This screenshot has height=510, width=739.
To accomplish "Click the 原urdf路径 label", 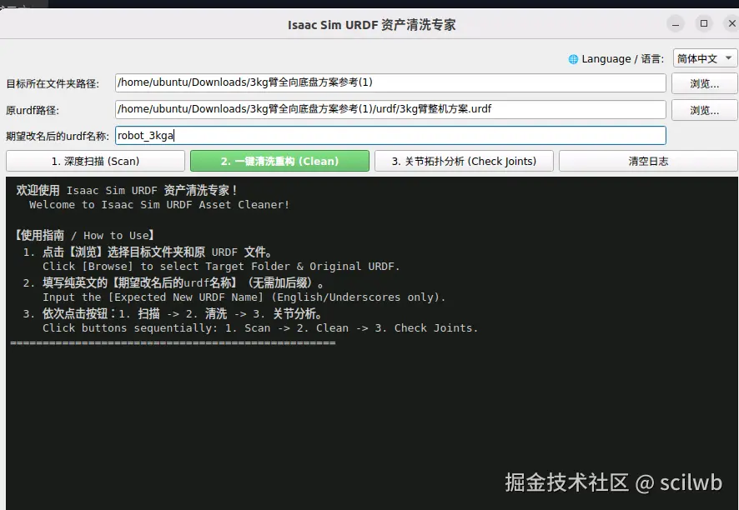I will click(33, 111).
